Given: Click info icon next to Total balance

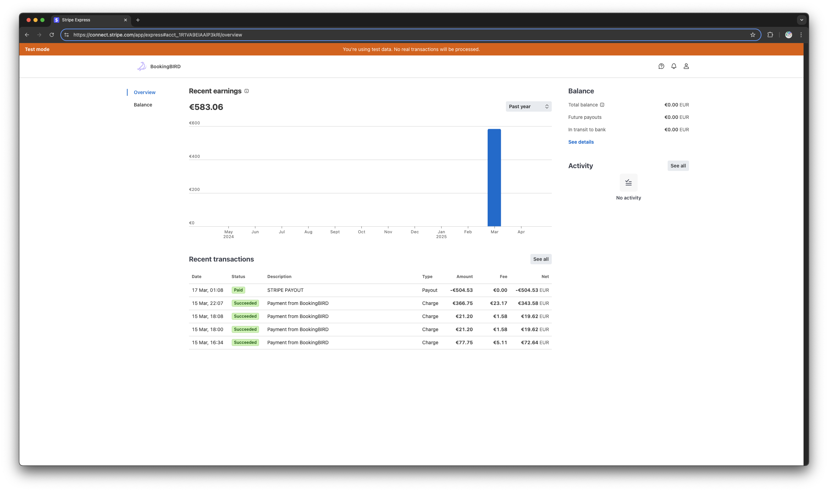Looking at the screenshot, I should (x=602, y=105).
